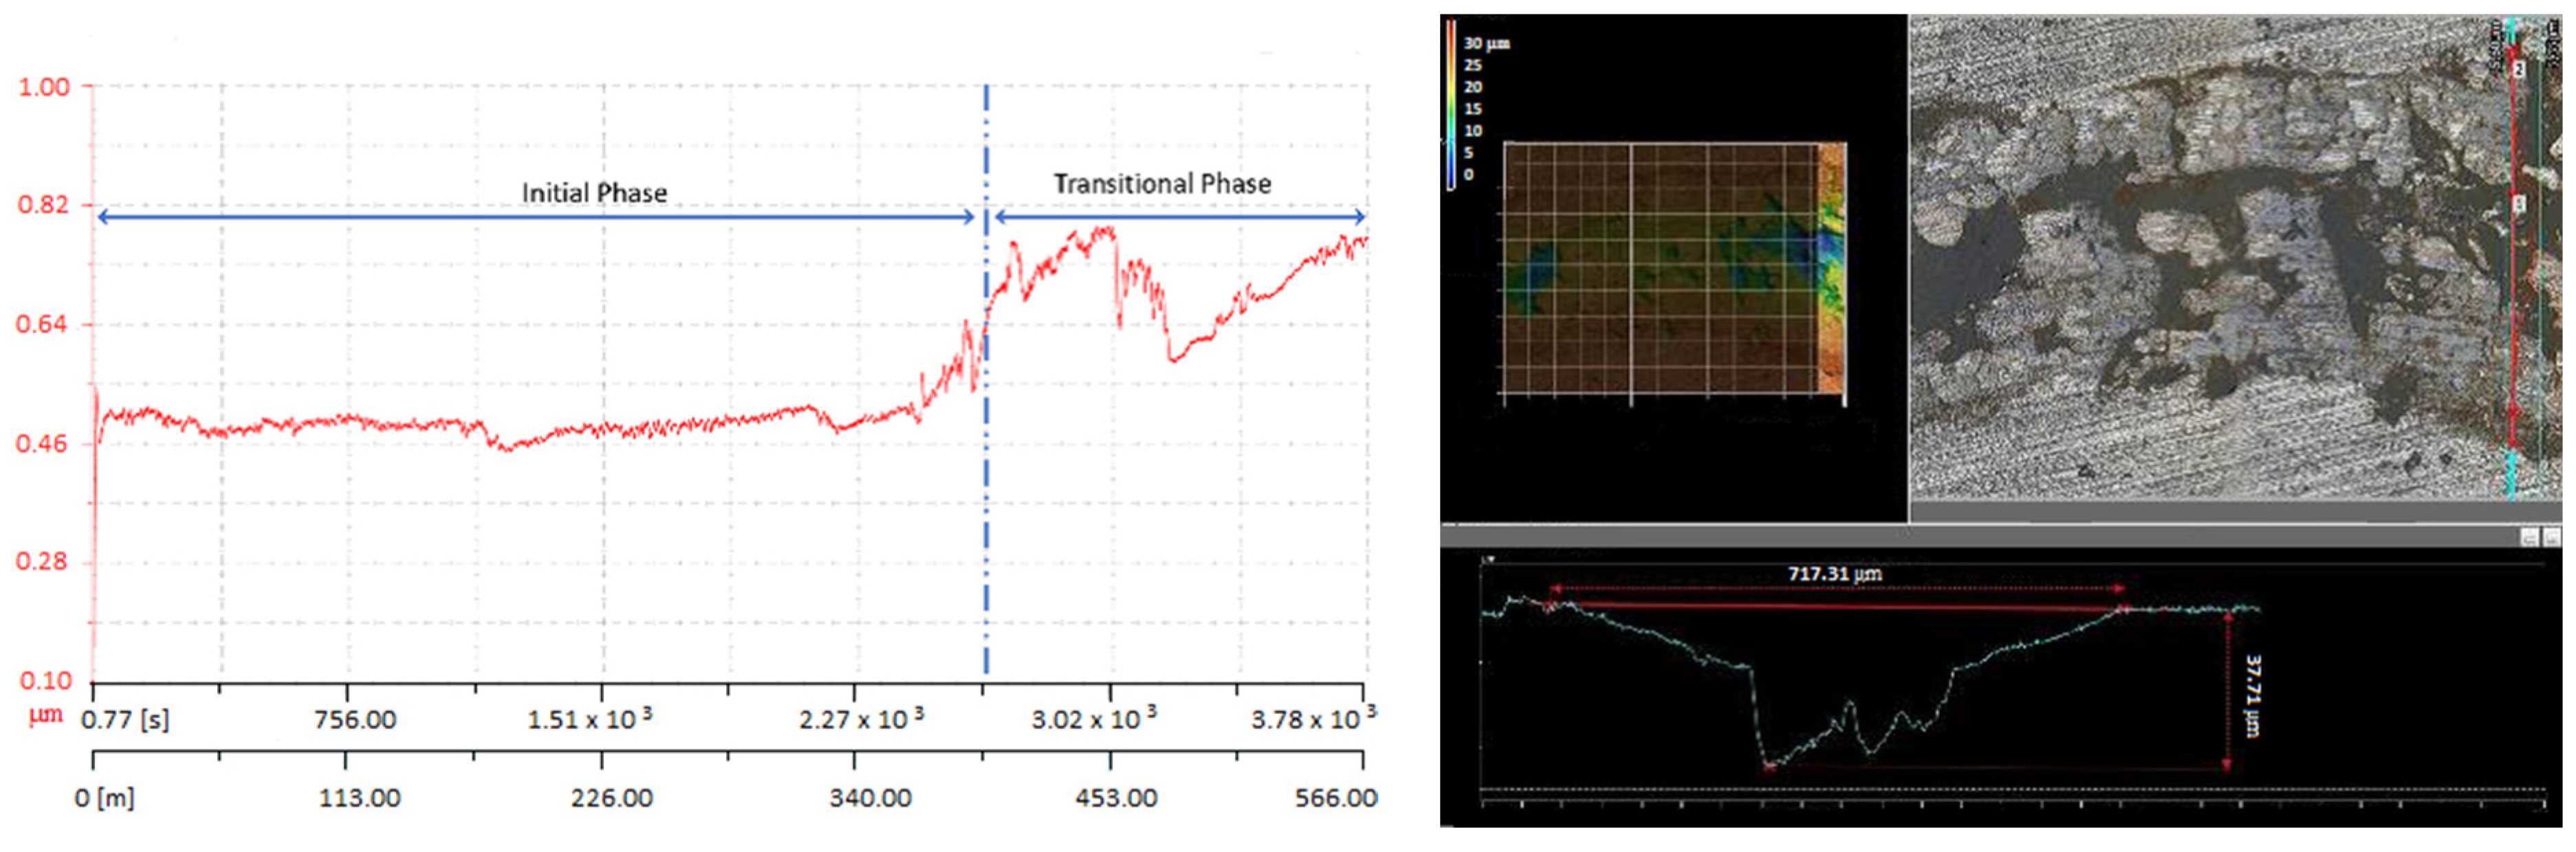
Task: Select marker 2 on the red measurement line
Action: point(2520,69)
